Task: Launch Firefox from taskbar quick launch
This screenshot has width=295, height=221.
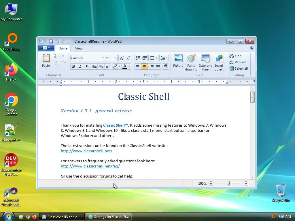Action: click(34, 217)
